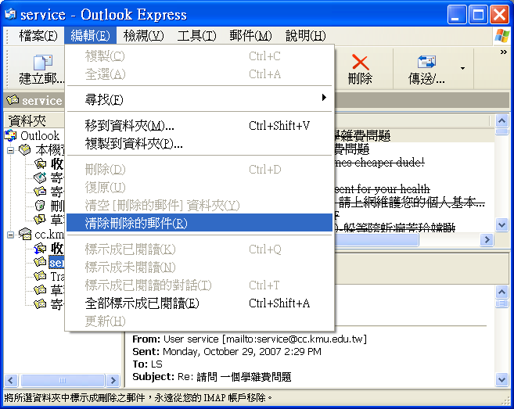Click the message list scroll down arrow

501,225
